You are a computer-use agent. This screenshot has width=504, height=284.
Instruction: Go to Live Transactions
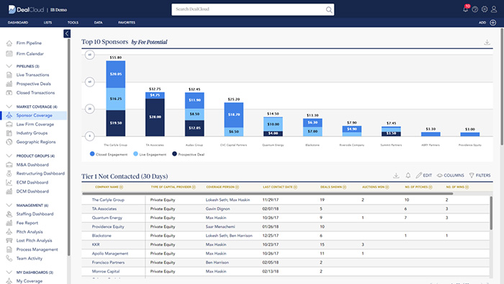32,75
